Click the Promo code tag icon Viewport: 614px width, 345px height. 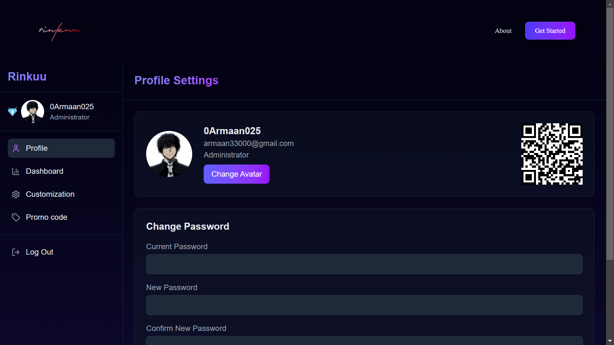coord(16,217)
